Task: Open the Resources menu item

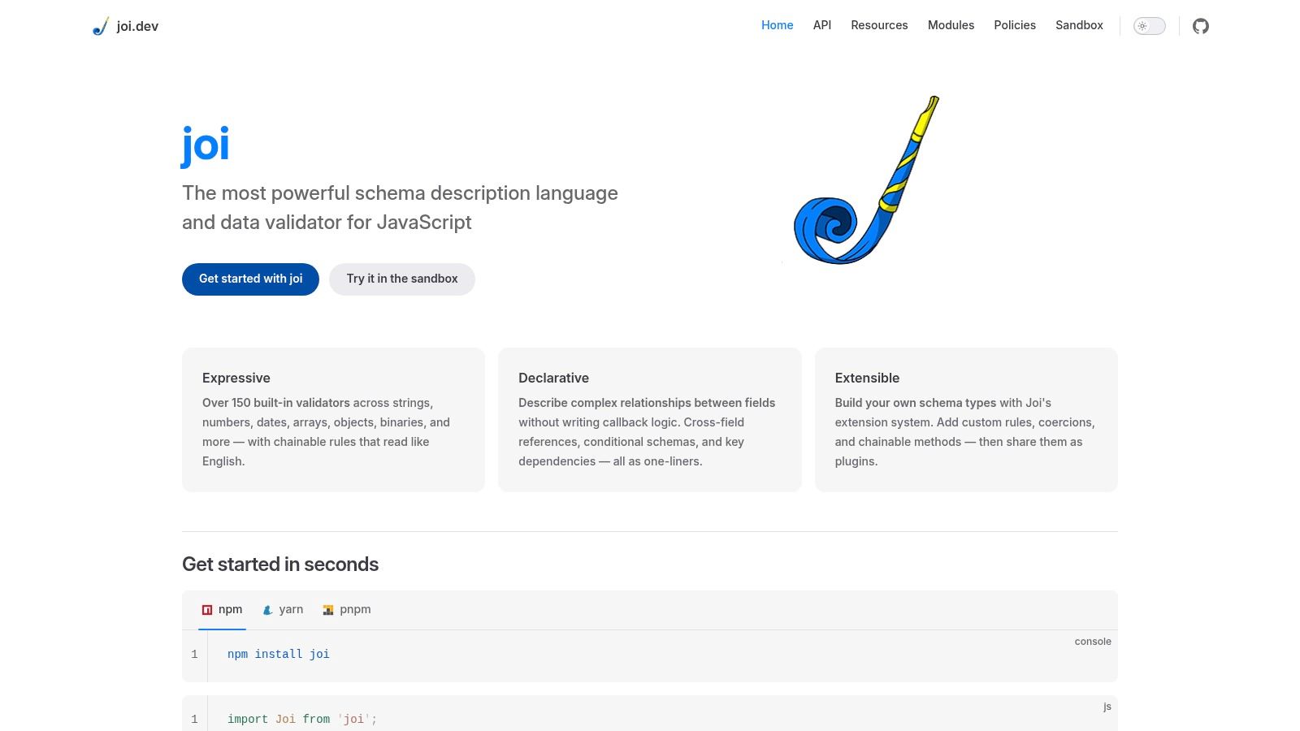Action: (879, 25)
